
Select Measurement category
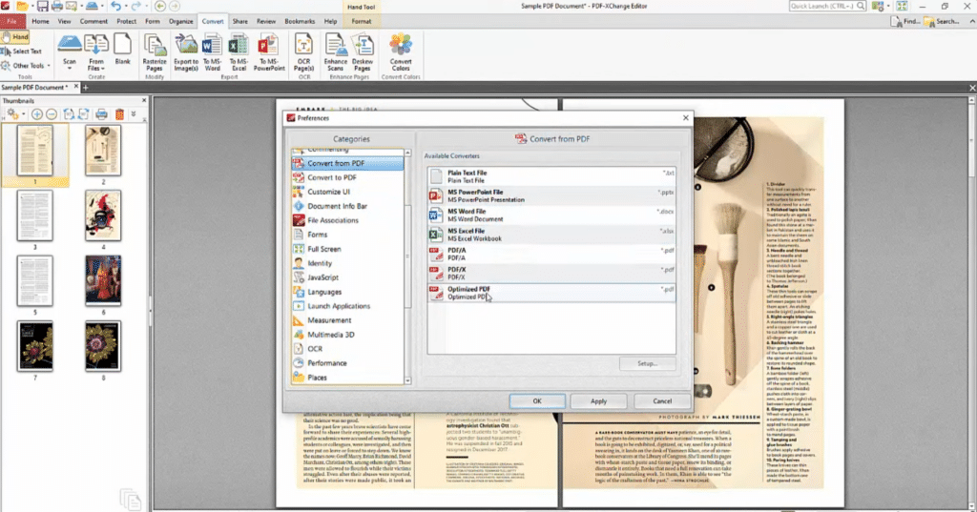point(347,320)
